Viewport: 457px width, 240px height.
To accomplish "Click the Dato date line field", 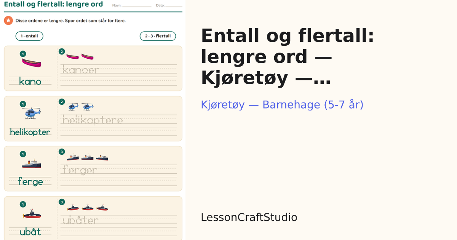I will (x=174, y=6).
